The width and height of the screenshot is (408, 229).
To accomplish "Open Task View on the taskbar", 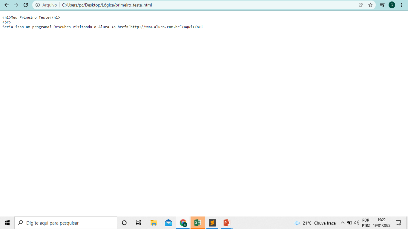I will point(139,223).
